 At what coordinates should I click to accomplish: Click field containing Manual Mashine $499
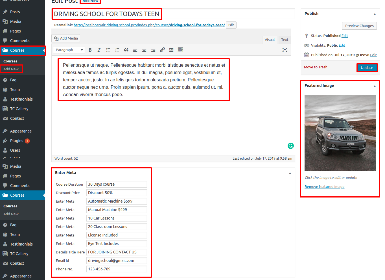[x=117, y=210]
